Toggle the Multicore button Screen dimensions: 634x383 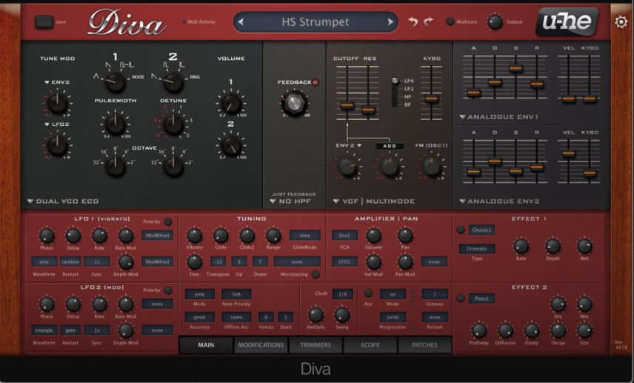[x=450, y=21]
